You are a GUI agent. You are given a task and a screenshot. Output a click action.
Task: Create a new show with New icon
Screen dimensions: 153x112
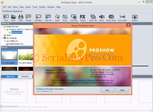pos(6,18)
